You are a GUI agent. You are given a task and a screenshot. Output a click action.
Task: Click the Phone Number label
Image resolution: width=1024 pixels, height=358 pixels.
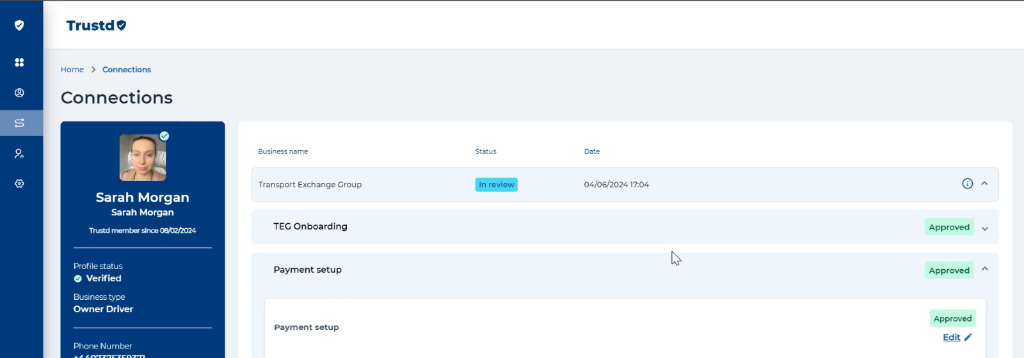(x=102, y=346)
